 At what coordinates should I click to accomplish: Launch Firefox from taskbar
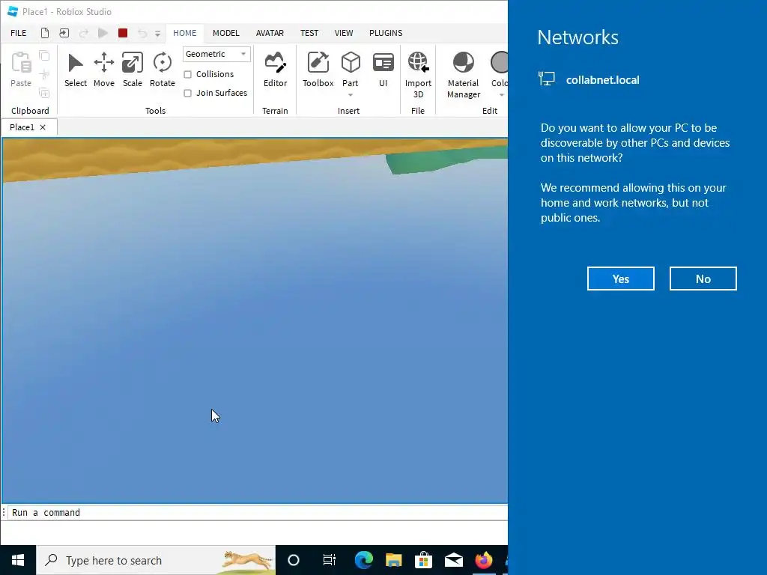484,560
